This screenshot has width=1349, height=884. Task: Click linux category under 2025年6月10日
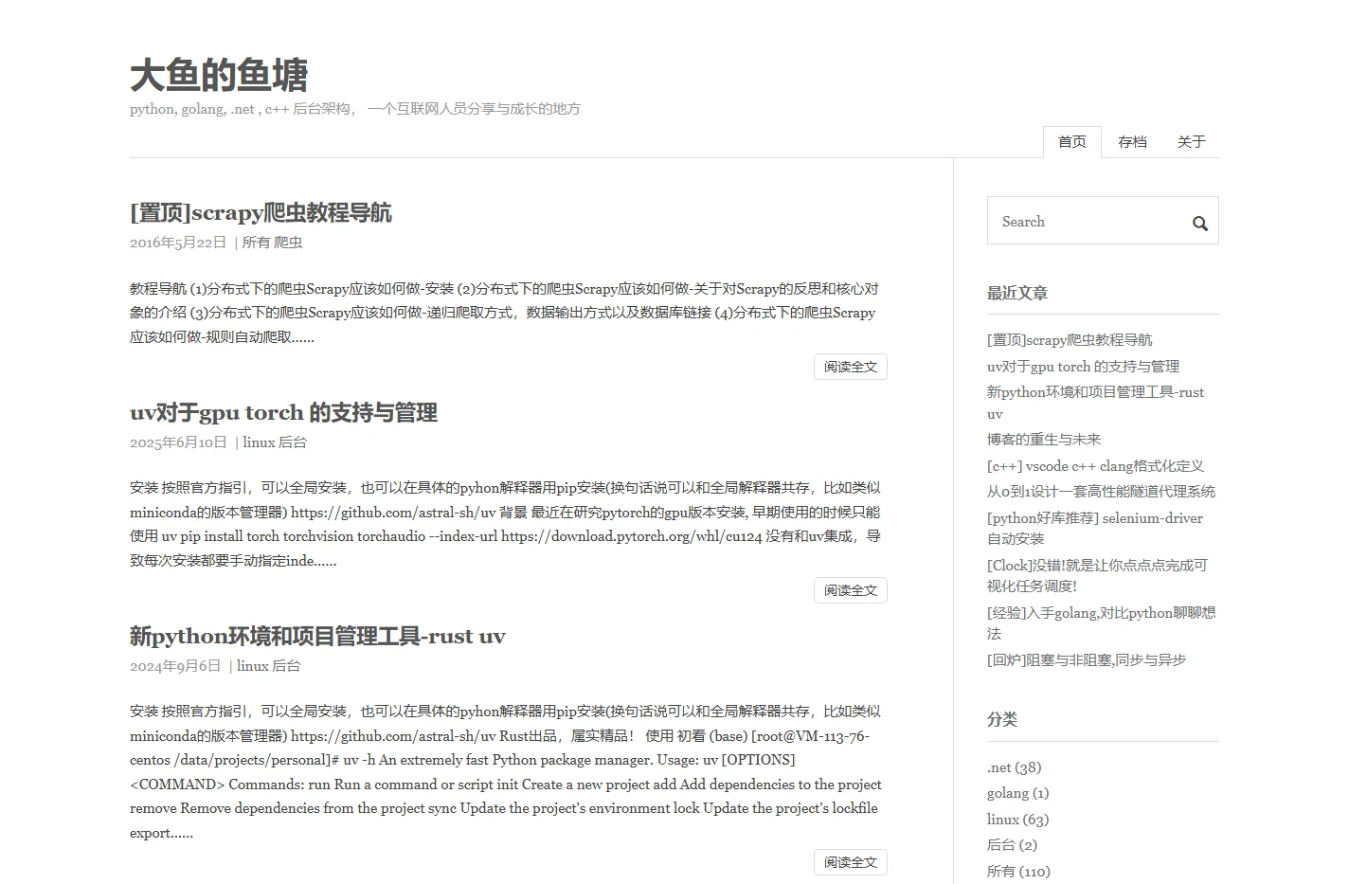tap(259, 442)
